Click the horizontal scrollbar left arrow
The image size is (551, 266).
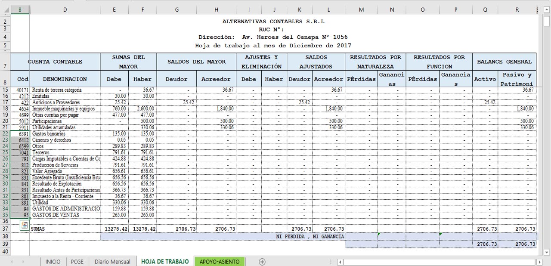pos(340,262)
